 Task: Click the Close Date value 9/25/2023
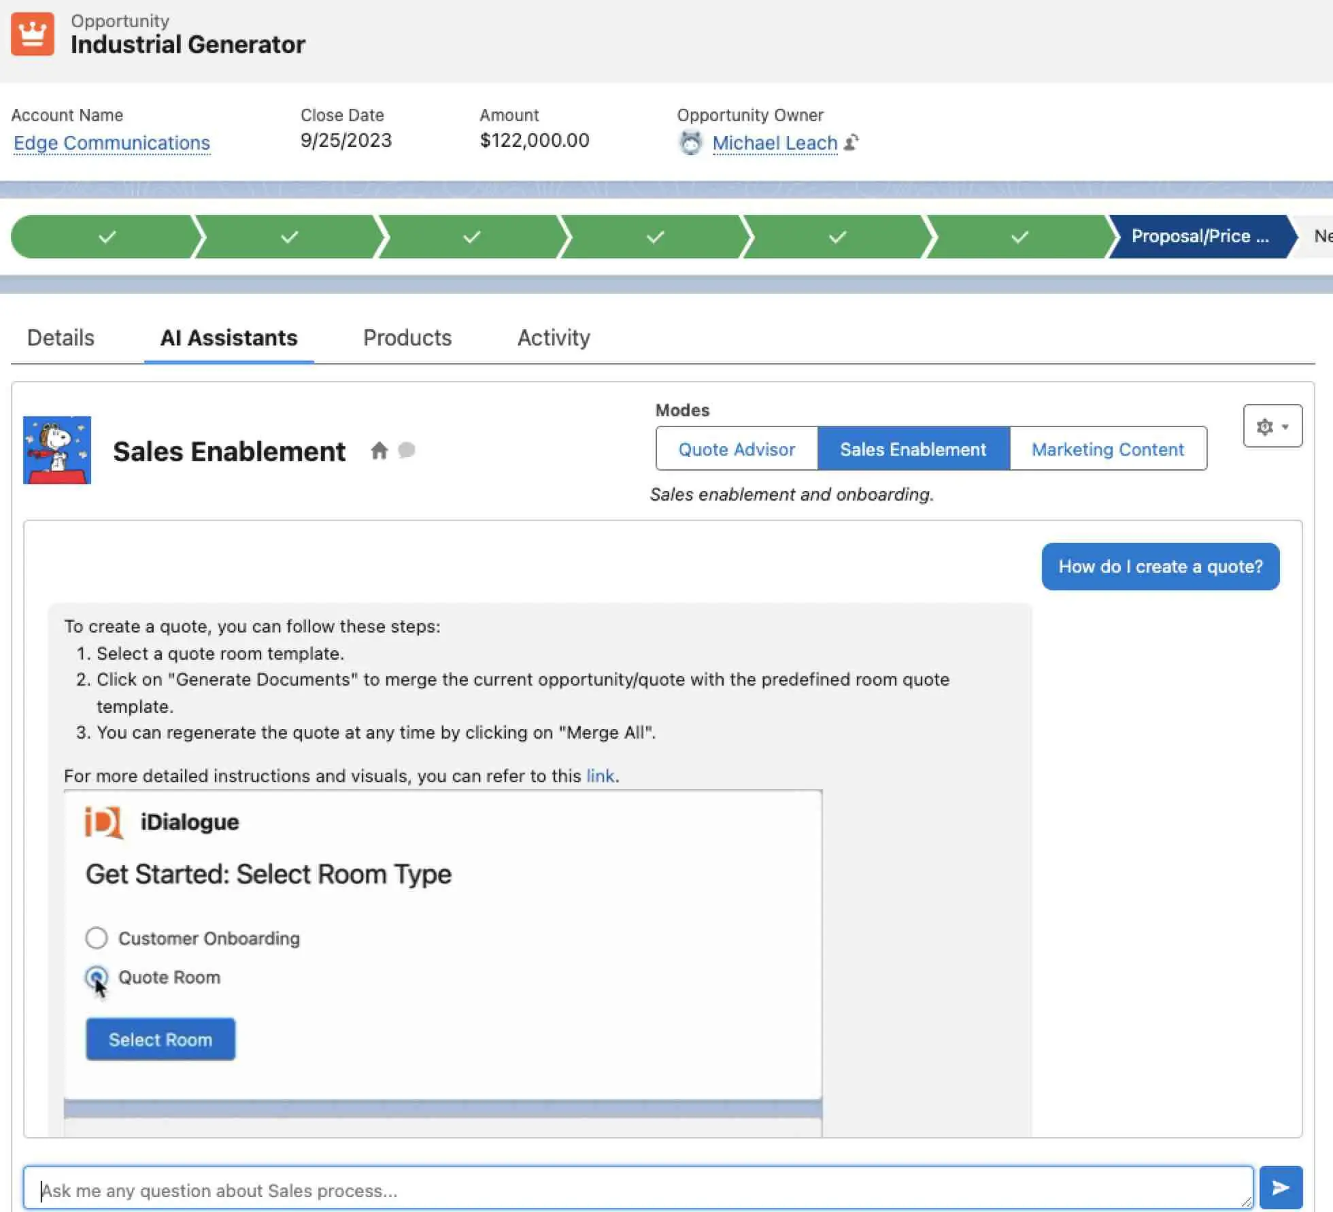(346, 141)
